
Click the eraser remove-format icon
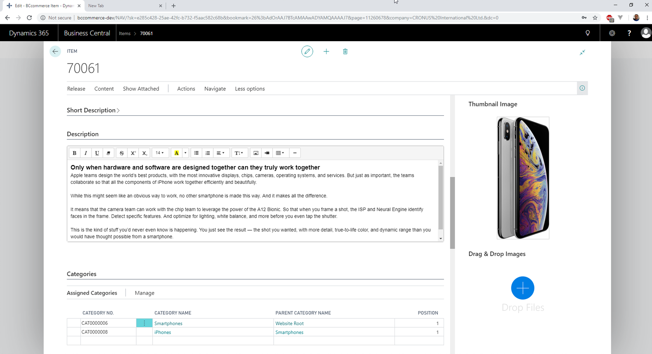pos(108,153)
